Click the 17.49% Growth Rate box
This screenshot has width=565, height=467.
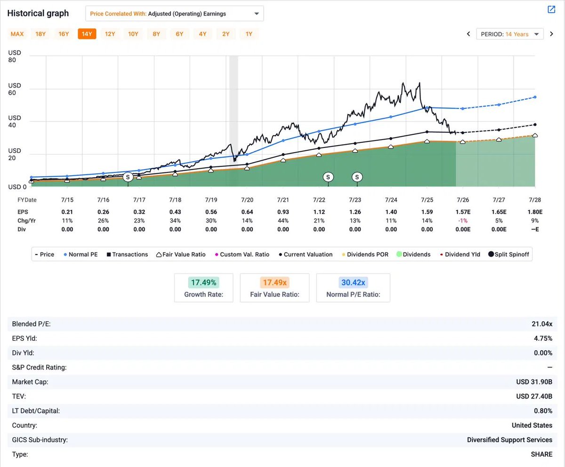point(203,287)
